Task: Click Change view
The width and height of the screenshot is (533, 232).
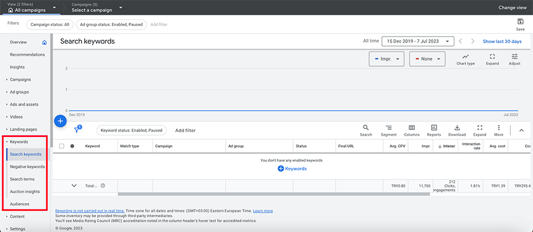Action: coord(512,8)
